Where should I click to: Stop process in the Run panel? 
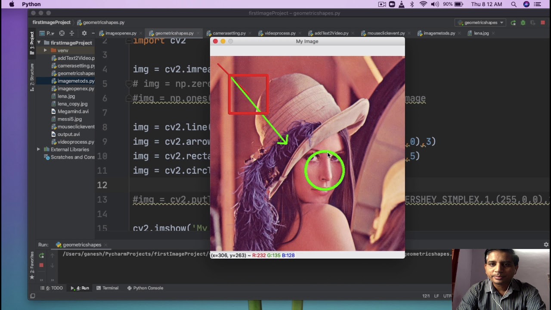(x=41, y=265)
